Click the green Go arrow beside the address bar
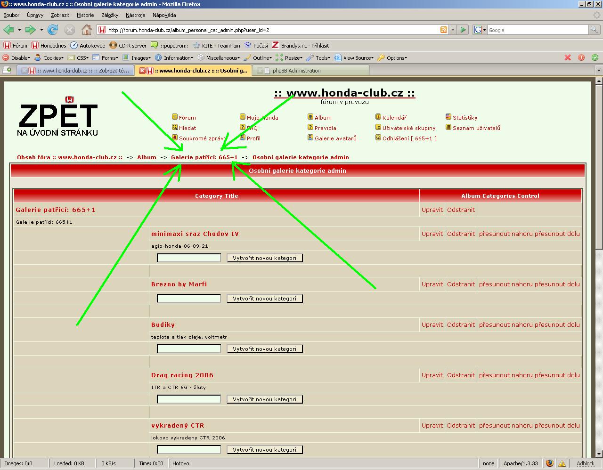The width and height of the screenshot is (603, 470). (463, 30)
